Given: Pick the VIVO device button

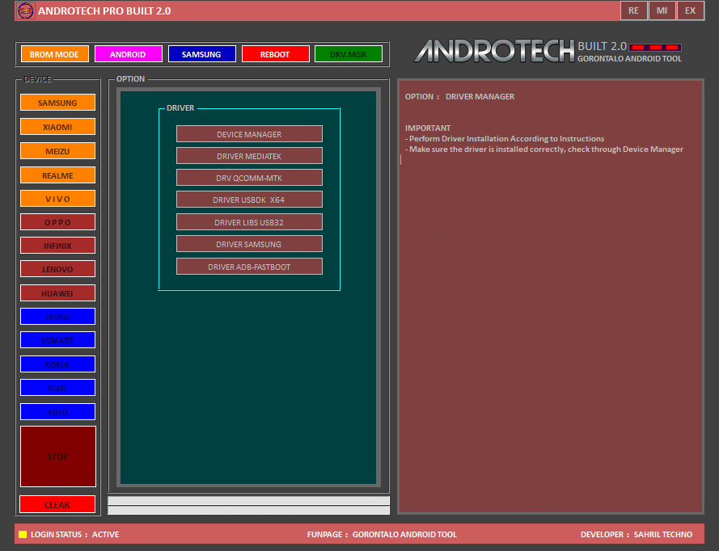Looking at the screenshot, I should point(57,199).
